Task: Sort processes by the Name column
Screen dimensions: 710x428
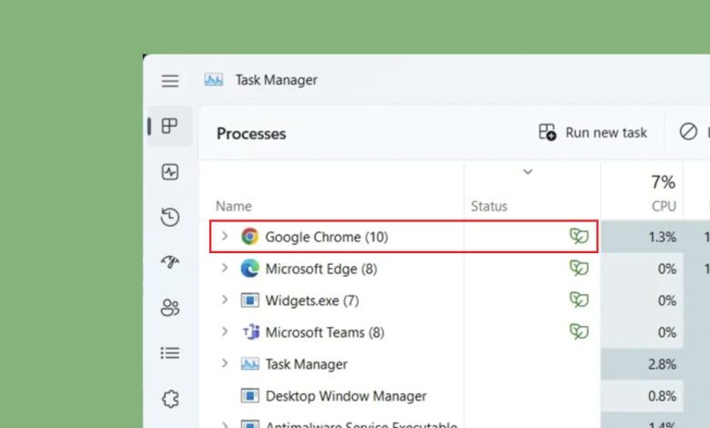Action: (x=234, y=206)
